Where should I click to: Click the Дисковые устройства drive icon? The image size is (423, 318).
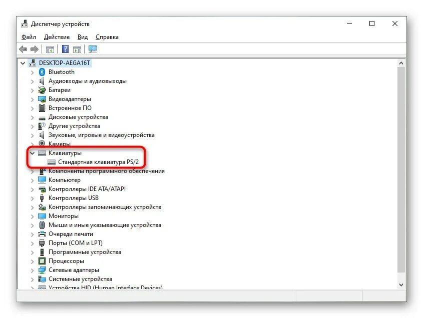42,118
